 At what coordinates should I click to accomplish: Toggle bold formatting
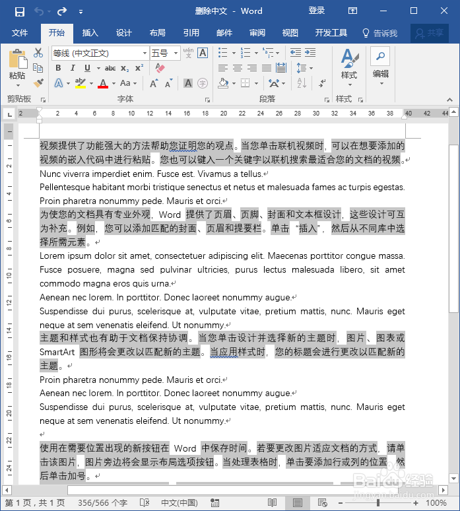(x=58, y=68)
